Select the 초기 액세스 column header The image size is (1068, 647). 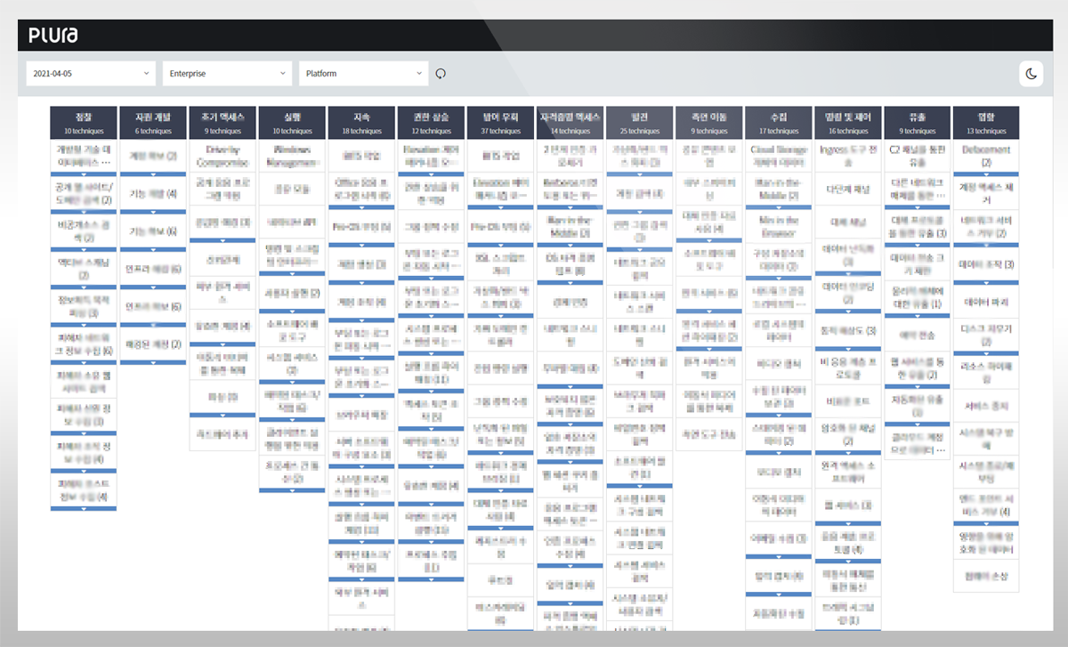222,123
